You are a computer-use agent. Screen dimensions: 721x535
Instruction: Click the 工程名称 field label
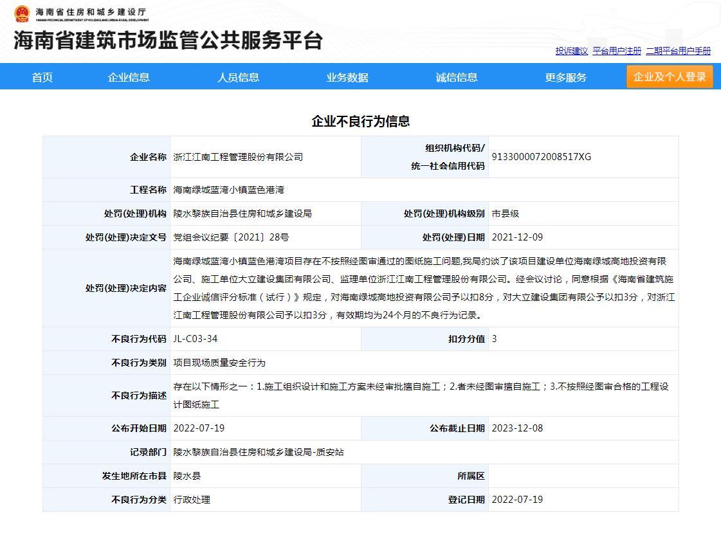pos(148,190)
